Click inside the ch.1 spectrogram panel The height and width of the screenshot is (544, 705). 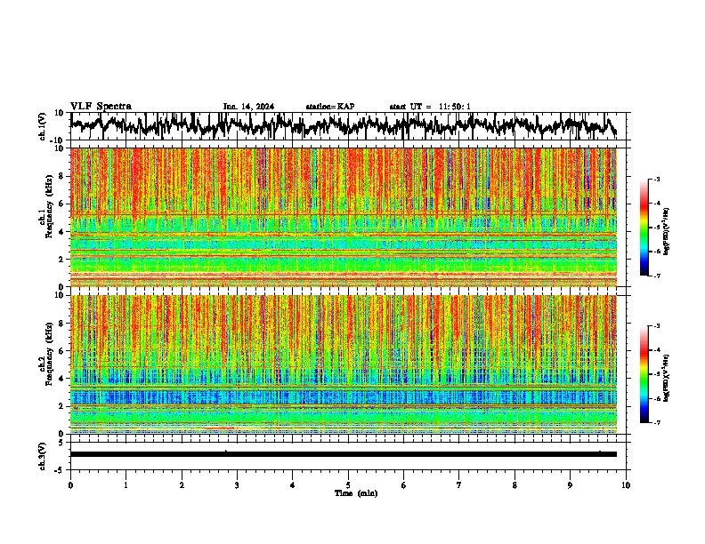pos(344,217)
